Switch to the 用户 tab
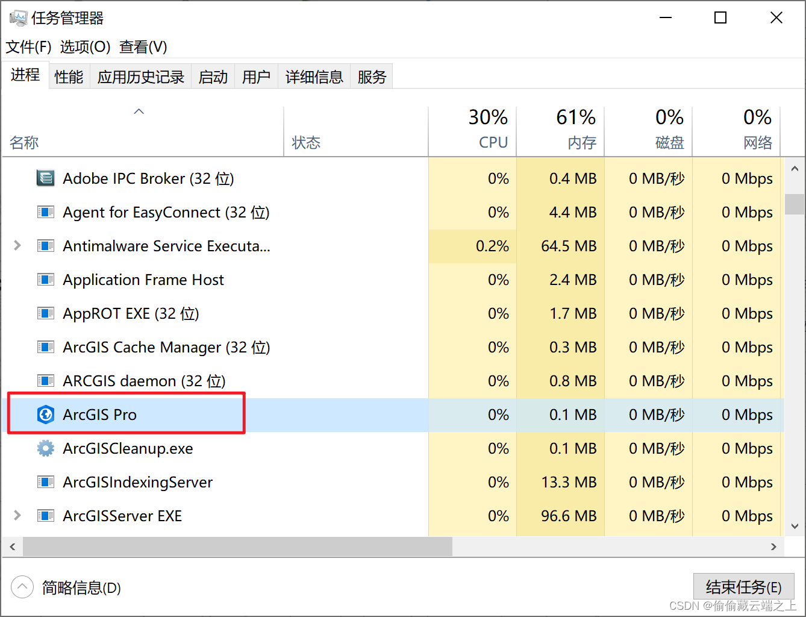806x617 pixels. point(256,77)
